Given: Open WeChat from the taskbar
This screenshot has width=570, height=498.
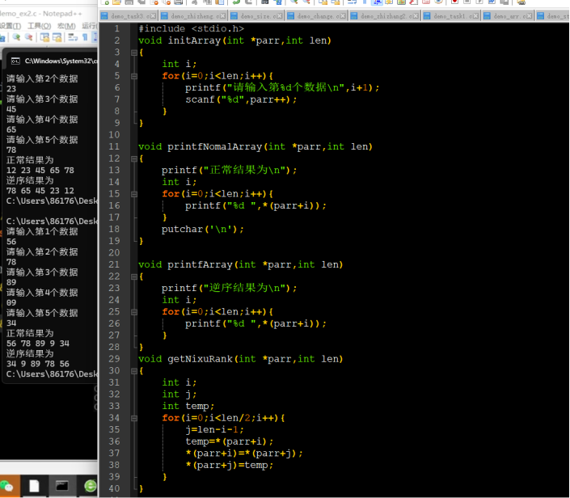Looking at the screenshot, I should [7, 486].
